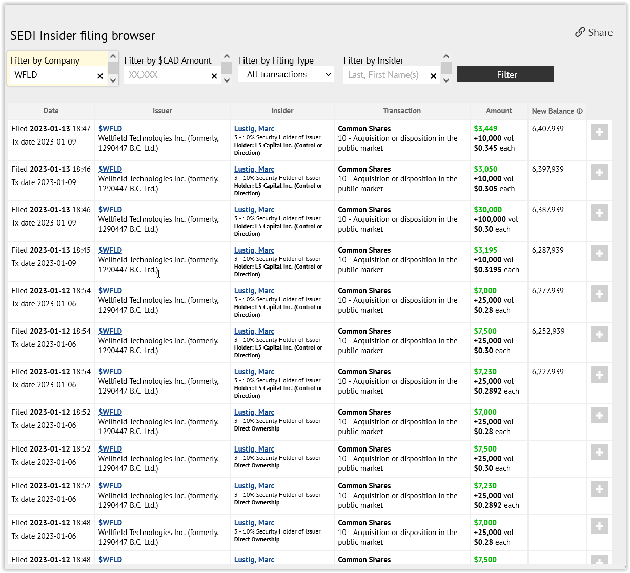
Task: Expand plus icon on the 2023-01-12 18:48 filing
Action: tap(599, 526)
